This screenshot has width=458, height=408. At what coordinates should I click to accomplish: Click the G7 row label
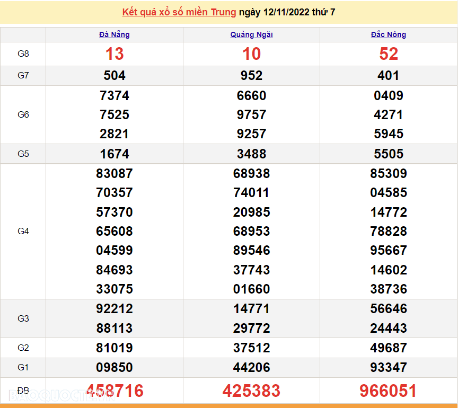point(23,75)
